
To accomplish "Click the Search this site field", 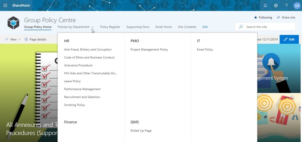I will [268, 27].
